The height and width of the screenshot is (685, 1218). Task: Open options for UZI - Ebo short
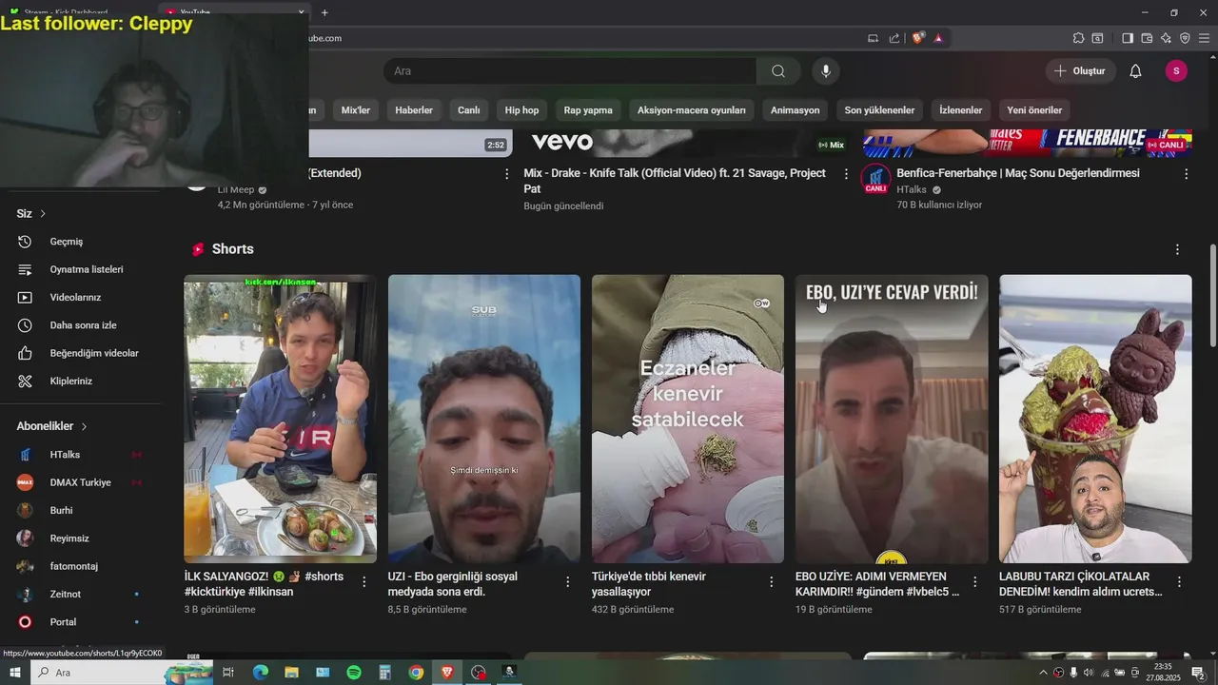568,581
